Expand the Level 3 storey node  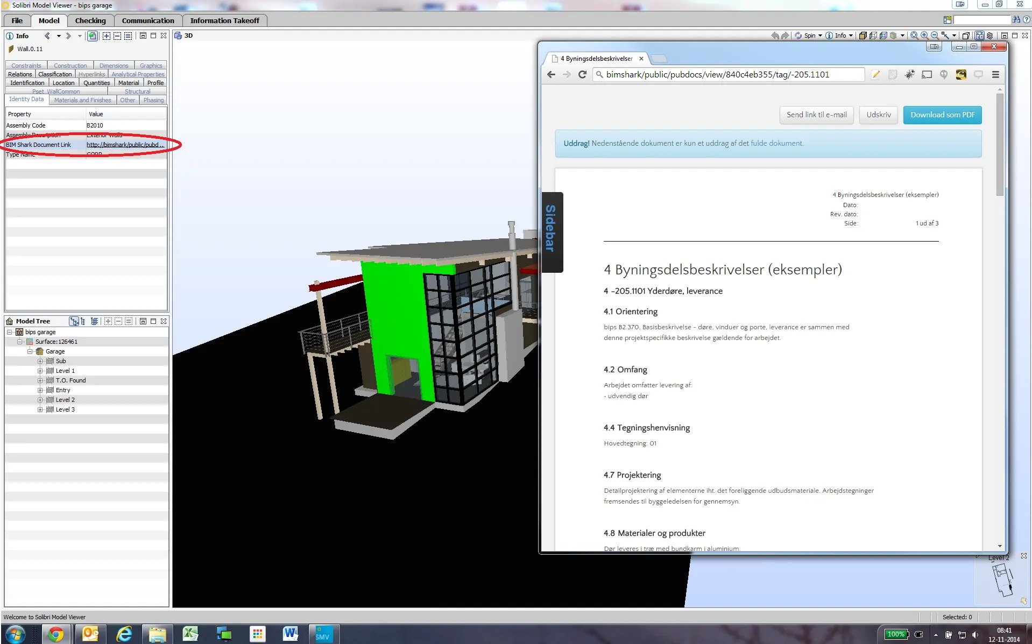click(x=40, y=409)
